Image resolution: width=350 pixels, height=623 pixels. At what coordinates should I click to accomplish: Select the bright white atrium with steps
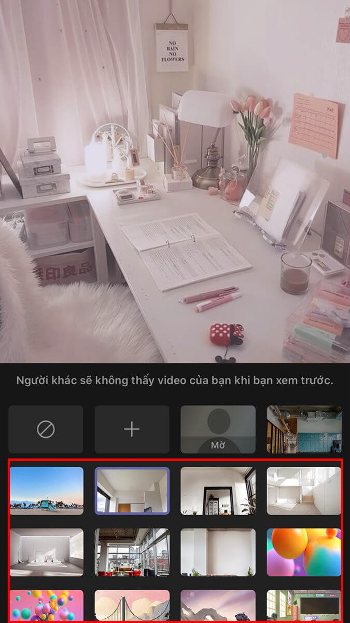coord(304,491)
